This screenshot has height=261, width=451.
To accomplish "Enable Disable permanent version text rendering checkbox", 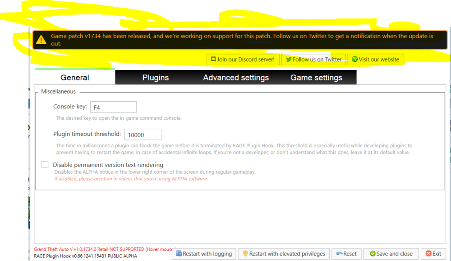I will (45, 165).
